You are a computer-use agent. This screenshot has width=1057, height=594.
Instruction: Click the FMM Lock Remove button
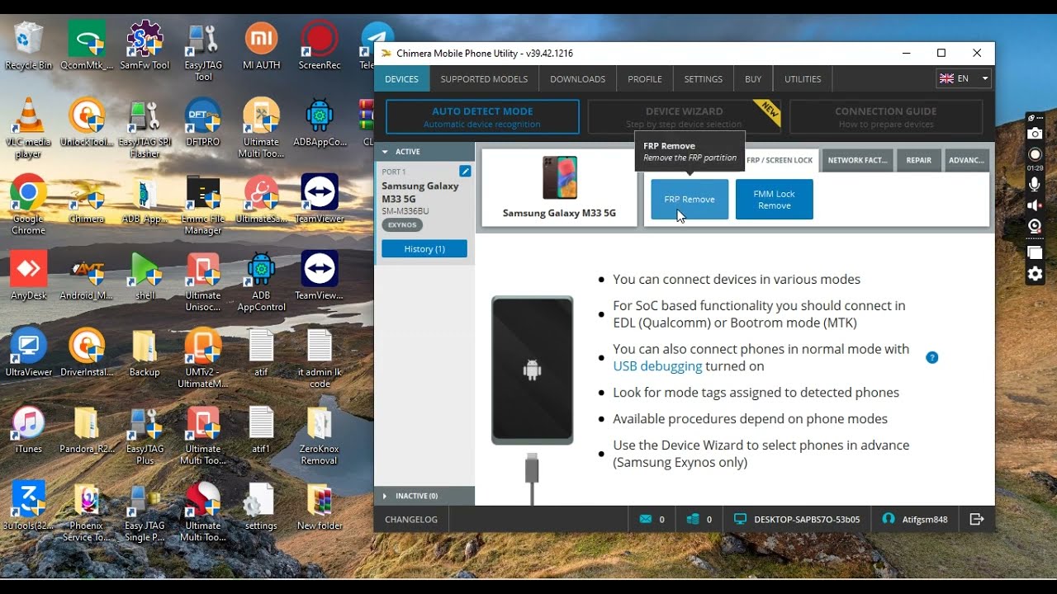775,200
